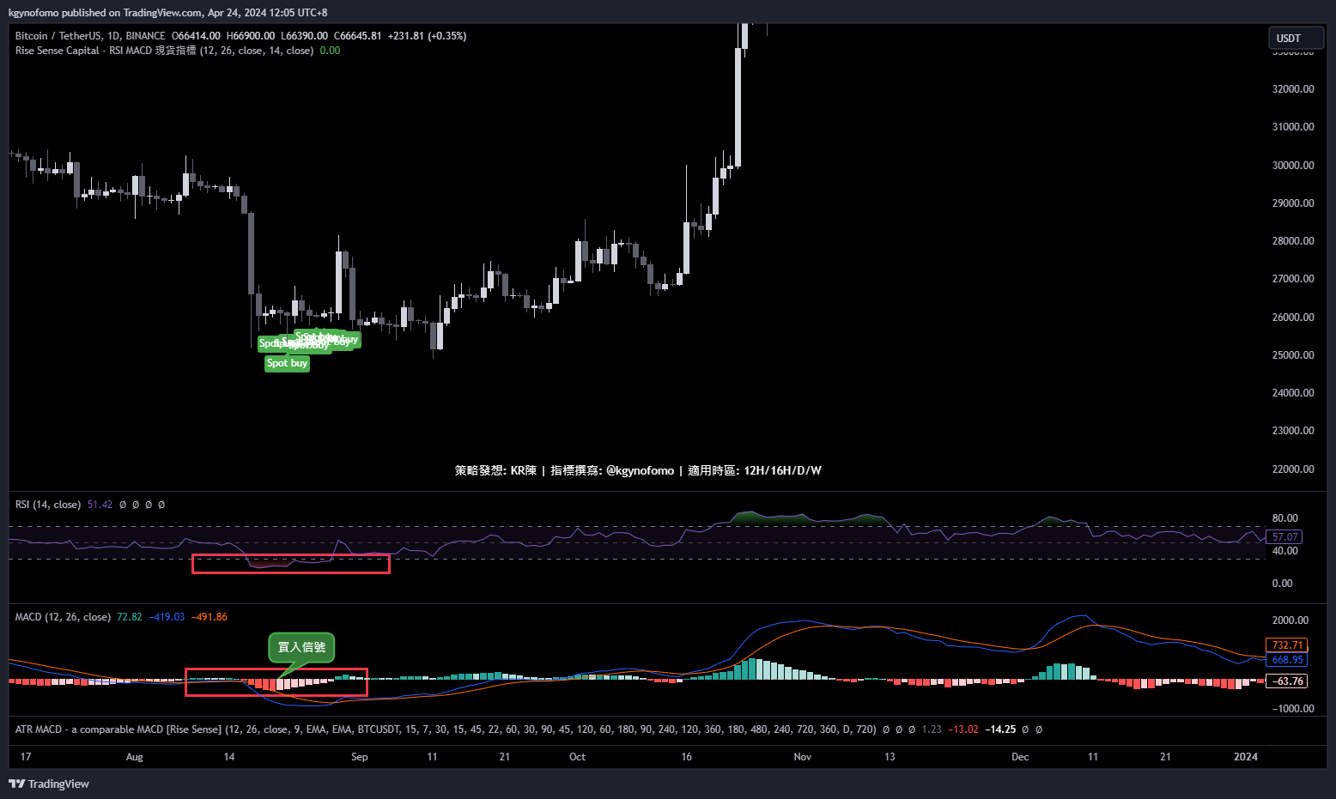Click the ATR MACD value -14.25
Screen dimensions: 1336x799
tap(999, 729)
